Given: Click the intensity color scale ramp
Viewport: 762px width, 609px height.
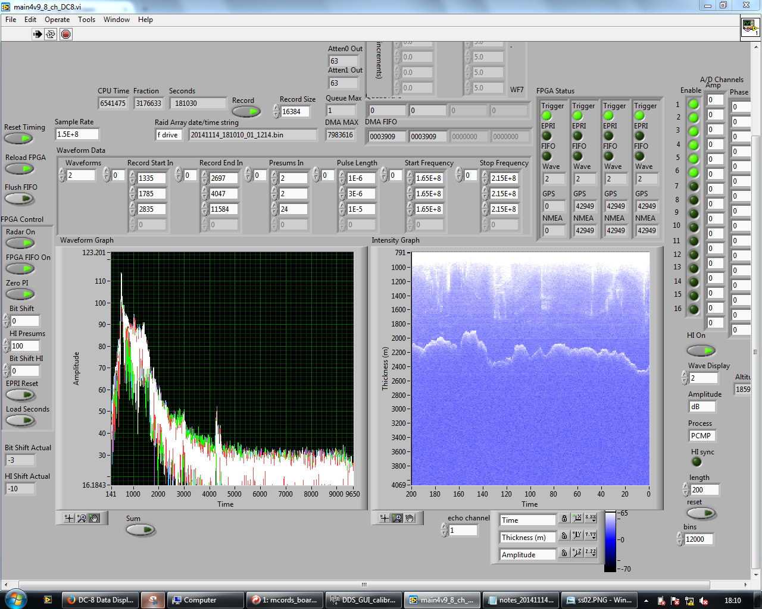Looking at the screenshot, I should point(610,541).
